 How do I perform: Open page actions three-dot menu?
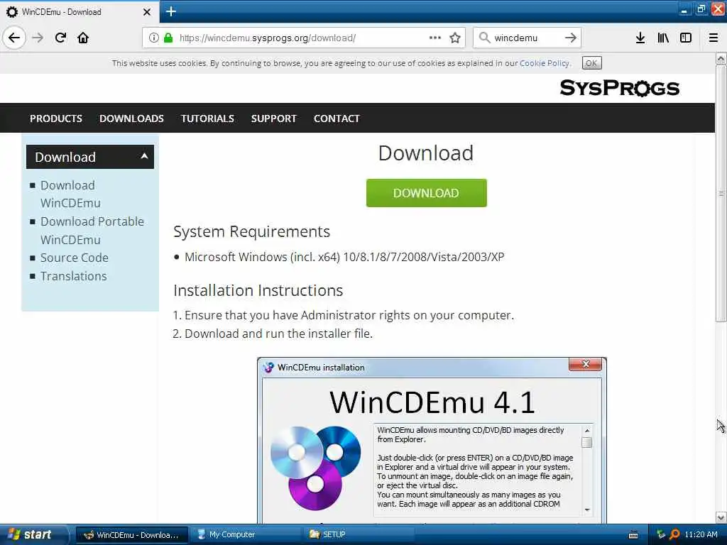435,38
